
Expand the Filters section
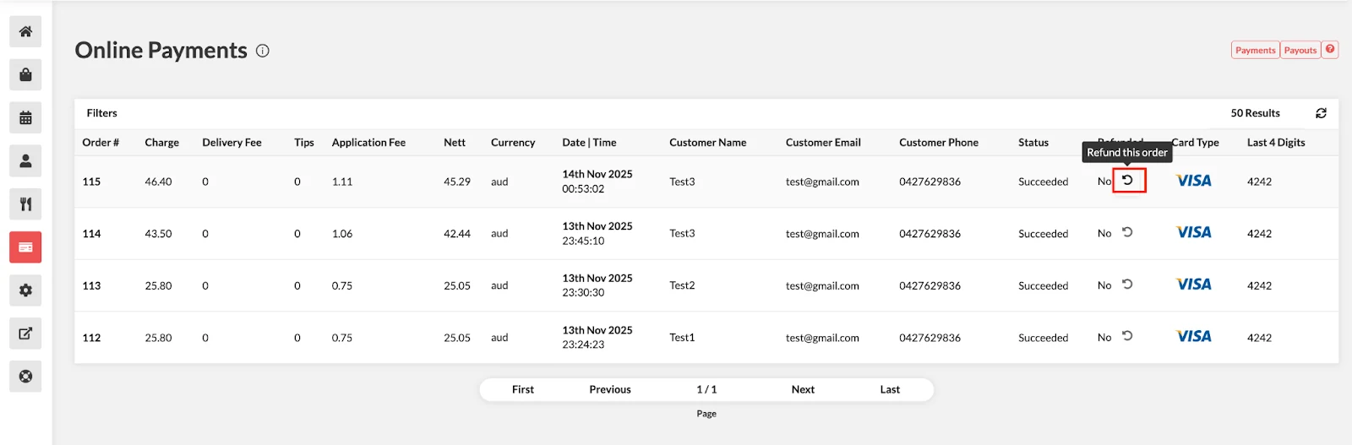(x=102, y=113)
